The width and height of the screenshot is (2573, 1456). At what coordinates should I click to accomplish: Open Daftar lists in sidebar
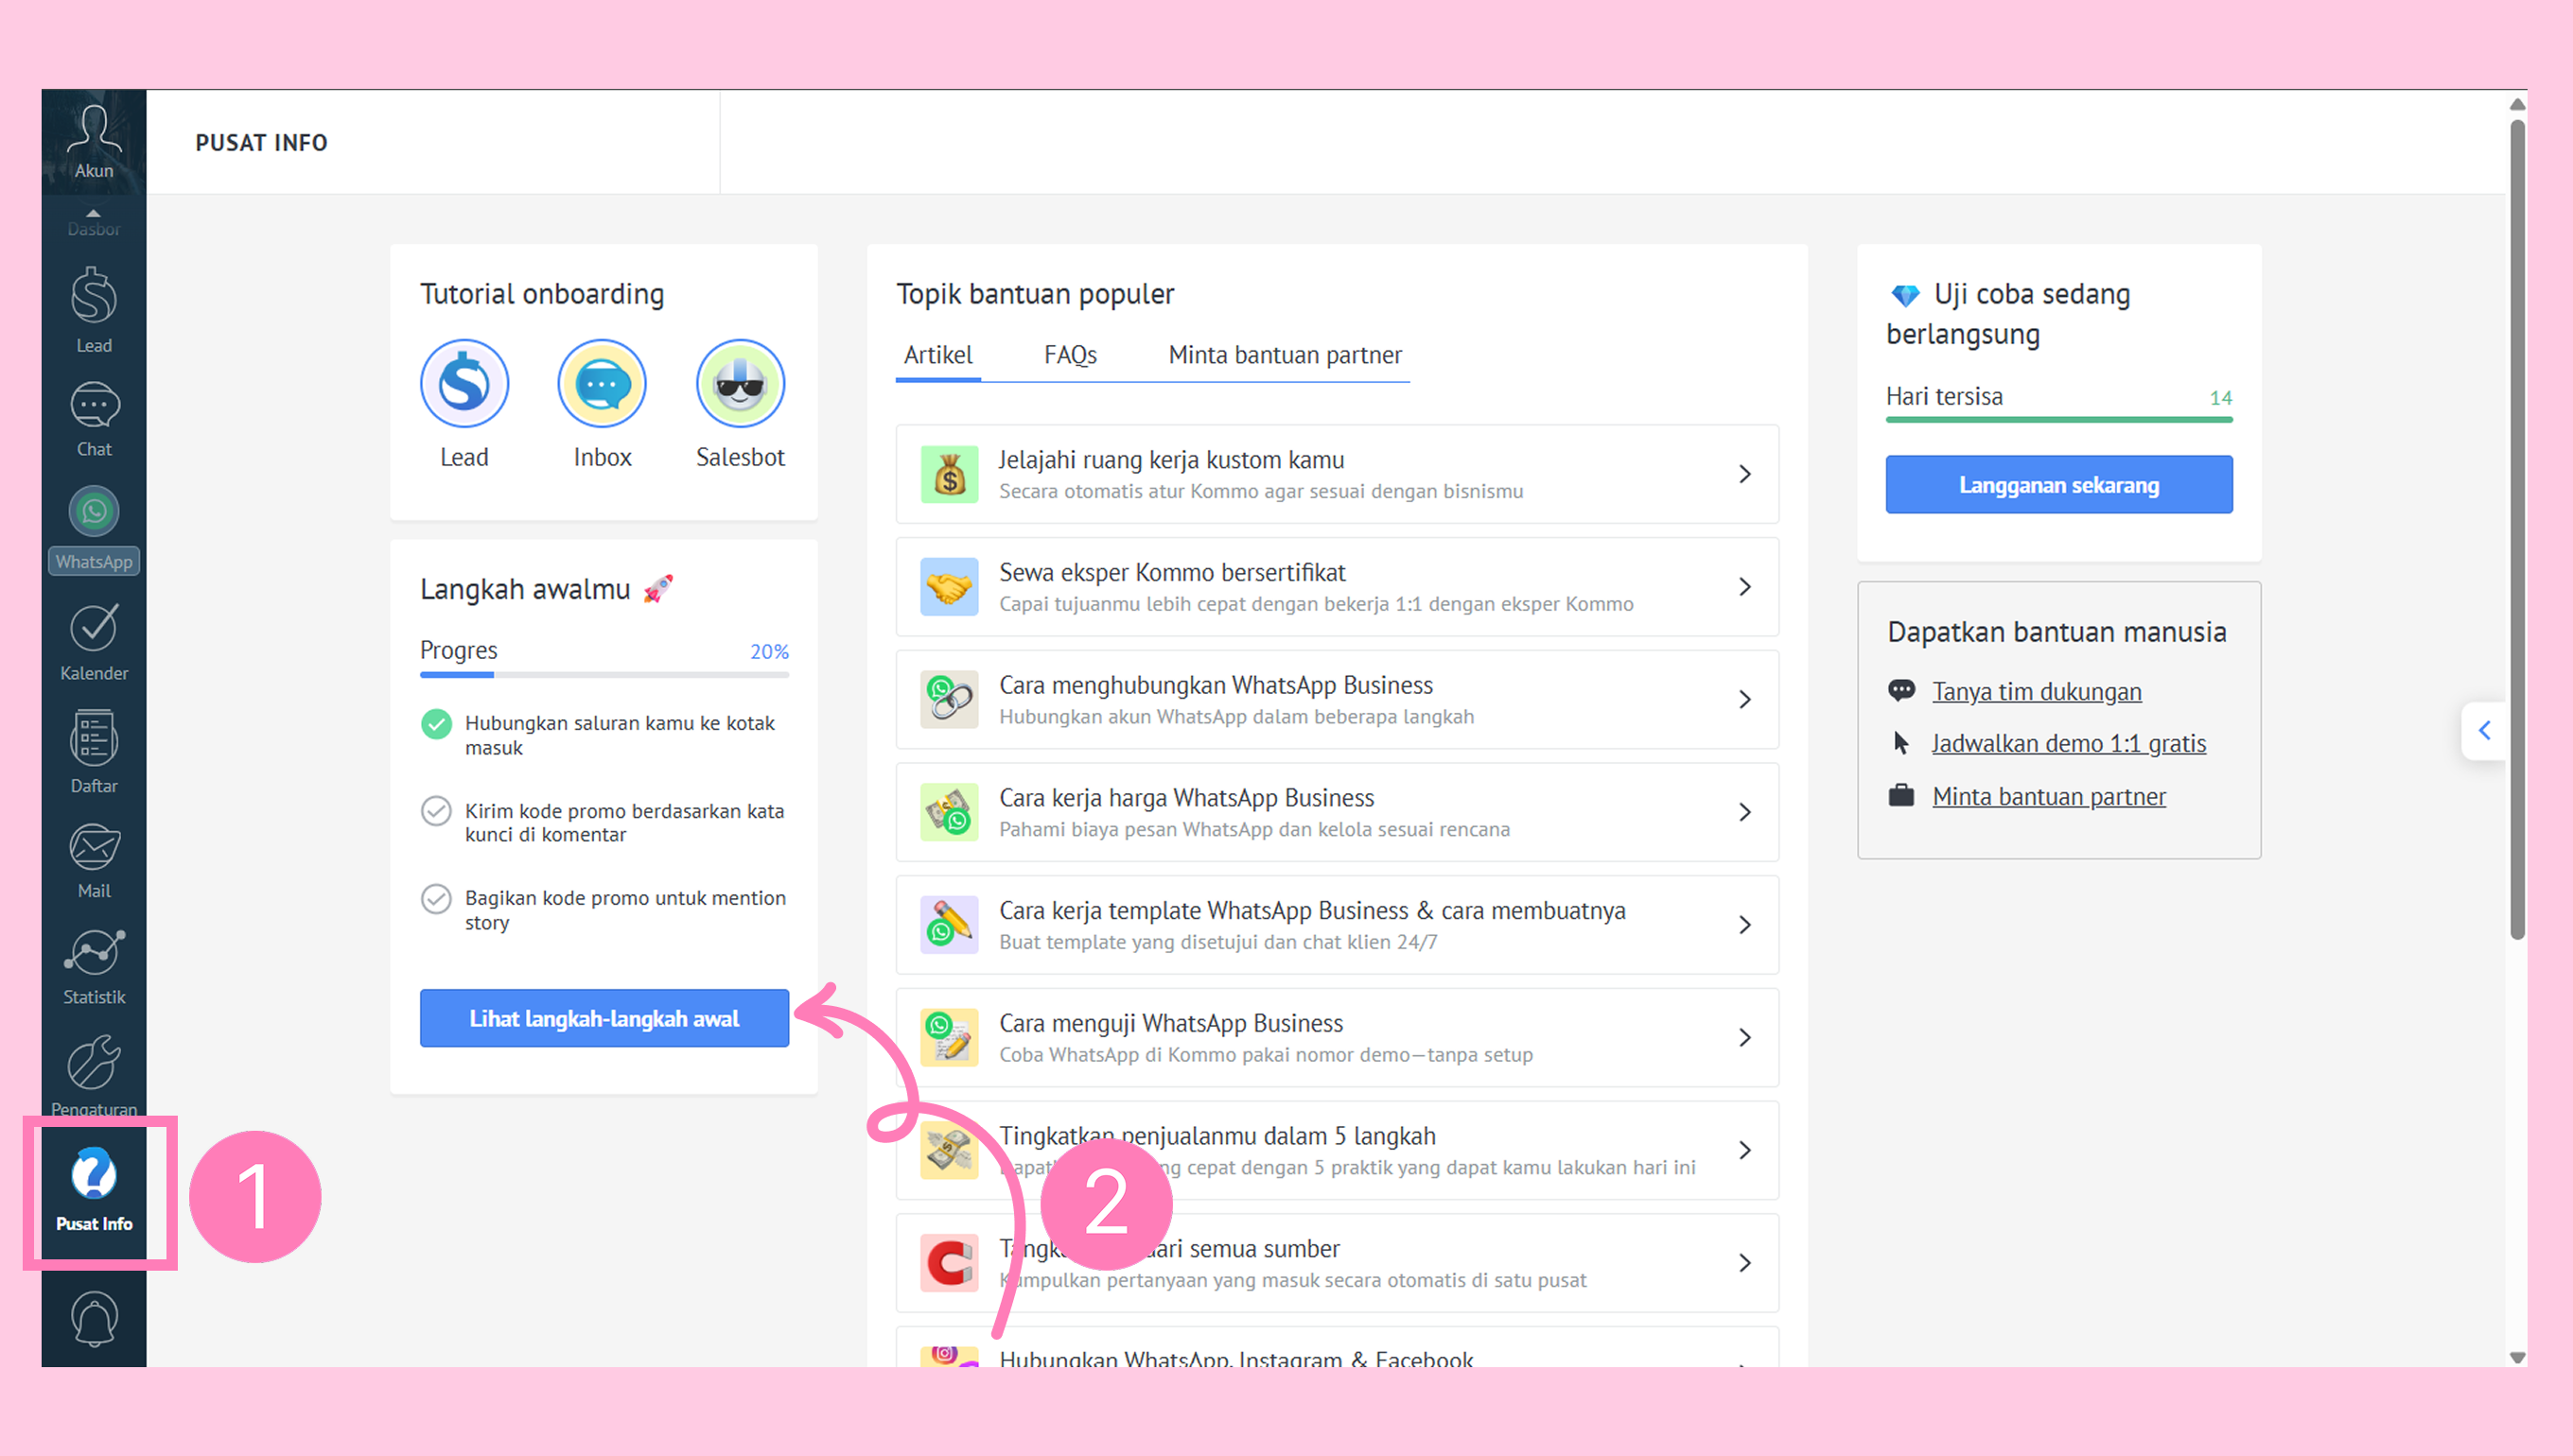click(94, 752)
